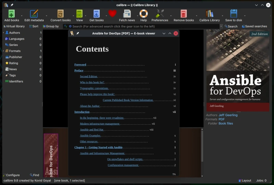Open the Get books dropdown arrow
Screen dimensions: 274x185
click(106, 16)
